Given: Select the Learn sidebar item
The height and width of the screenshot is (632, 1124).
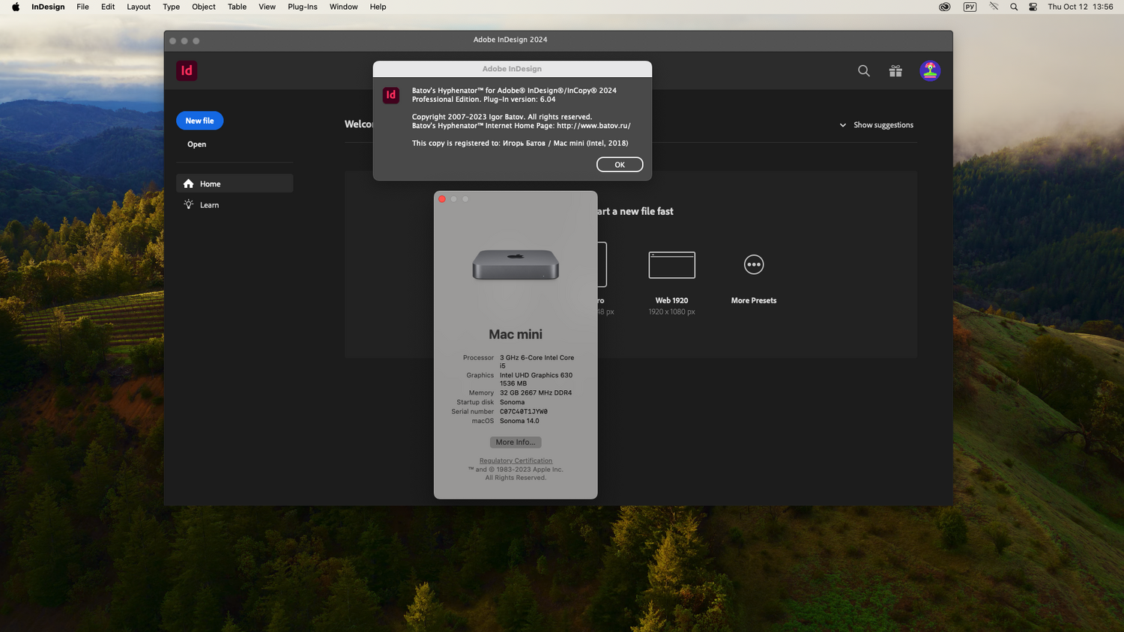Looking at the screenshot, I should tap(235, 204).
